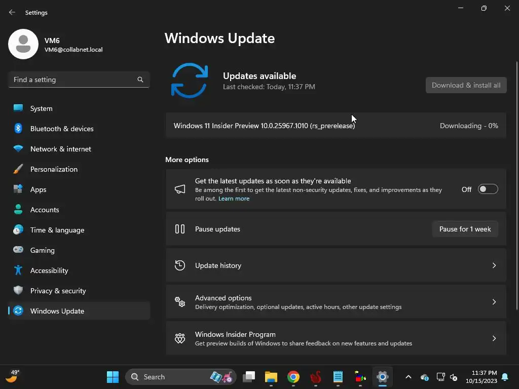Expand Update history chevron
The height and width of the screenshot is (389, 519).
click(x=494, y=265)
